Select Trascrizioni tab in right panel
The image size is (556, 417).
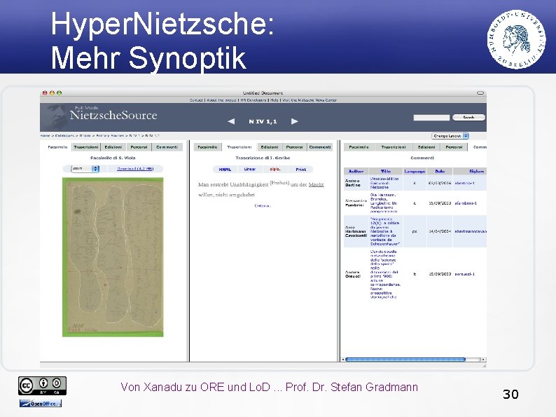point(394,147)
